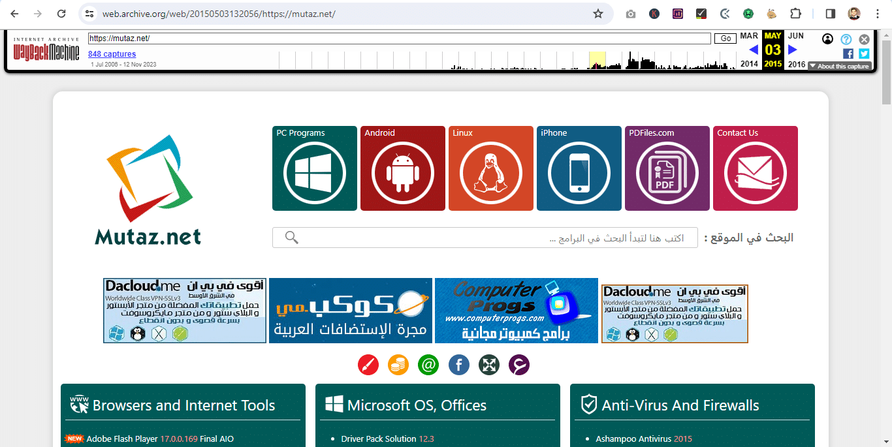Open the Linux penguin tile
This screenshot has height=447, width=892.
point(490,168)
